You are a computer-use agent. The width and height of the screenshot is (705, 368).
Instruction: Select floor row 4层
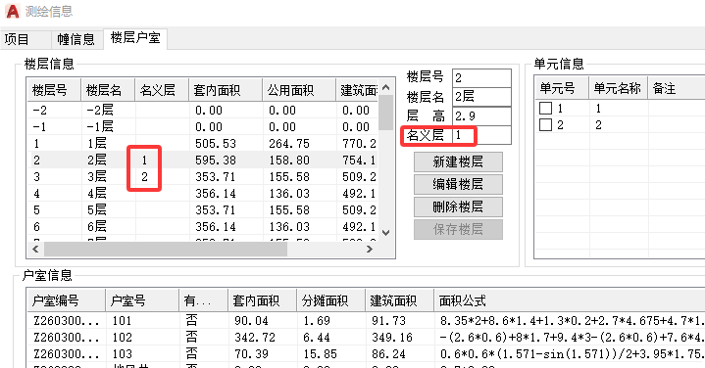point(203,193)
